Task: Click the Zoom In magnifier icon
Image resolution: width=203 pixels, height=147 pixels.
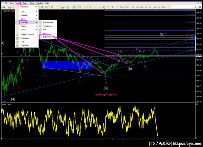Action: [x=42, y=7]
